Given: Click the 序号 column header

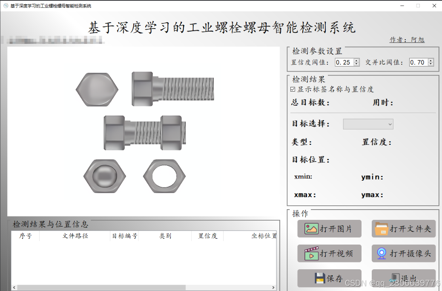Looking at the screenshot, I should tap(26, 236).
